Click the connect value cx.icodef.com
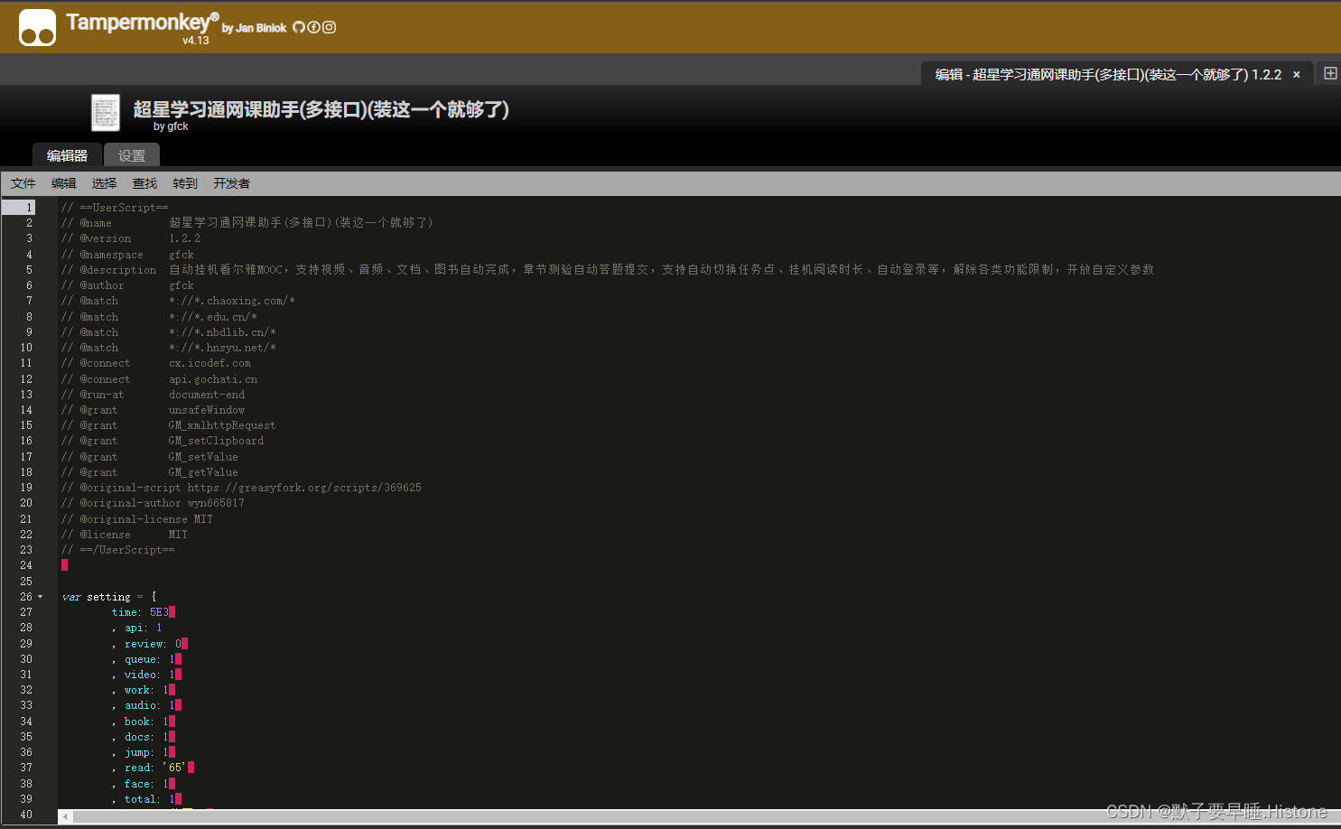This screenshot has height=829, width=1341. tap(210, 363)
